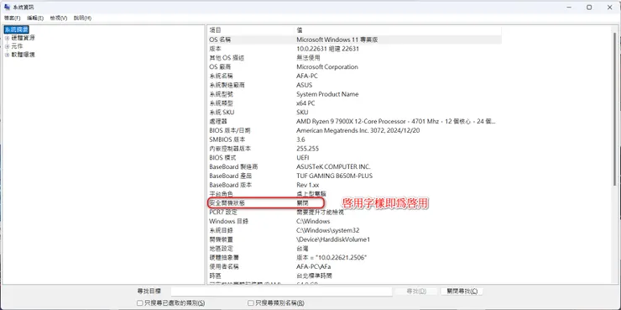Select the 內嵌控制器版本 row label
The width and height of the screenshot is (621, 310).
(230, 149)
